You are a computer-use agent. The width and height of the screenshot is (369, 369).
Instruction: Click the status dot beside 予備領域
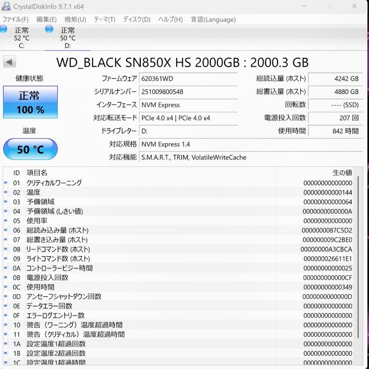pos(5,202)
